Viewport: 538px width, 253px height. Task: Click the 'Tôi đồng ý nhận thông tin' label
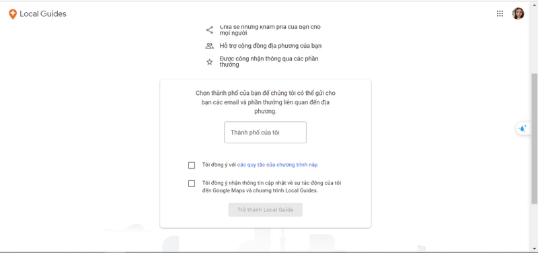click(272, 187)
